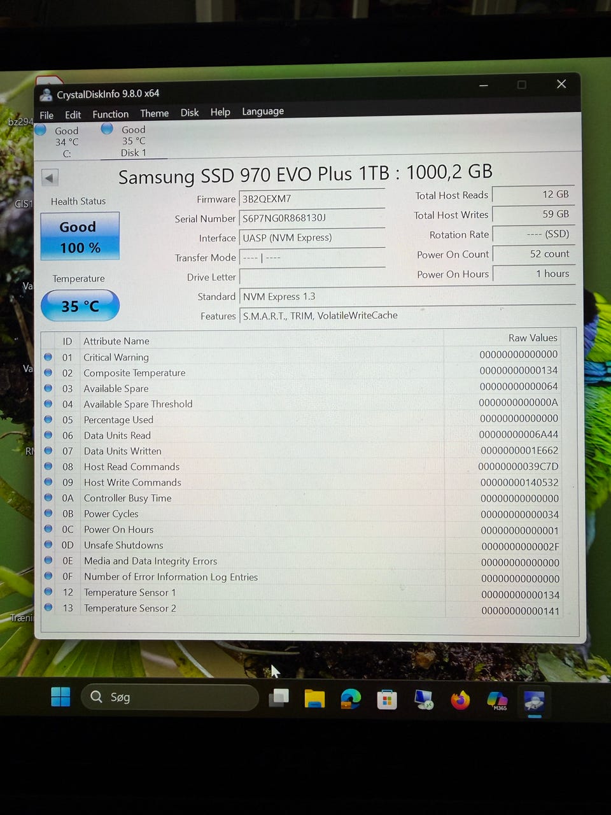Click the Data Units Written status dot

click(x=48, y=451)
